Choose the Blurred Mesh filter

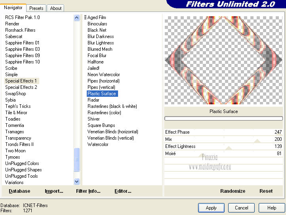click(100, 49)
